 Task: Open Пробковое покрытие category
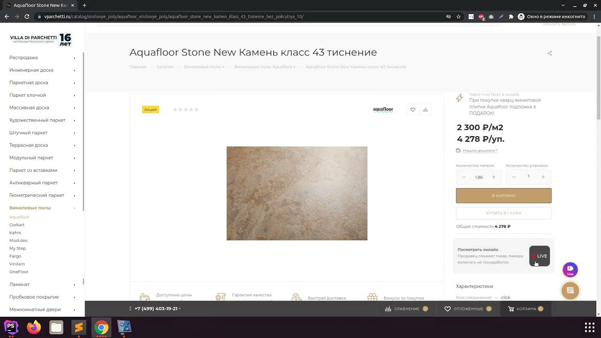(x=34, y=297)
